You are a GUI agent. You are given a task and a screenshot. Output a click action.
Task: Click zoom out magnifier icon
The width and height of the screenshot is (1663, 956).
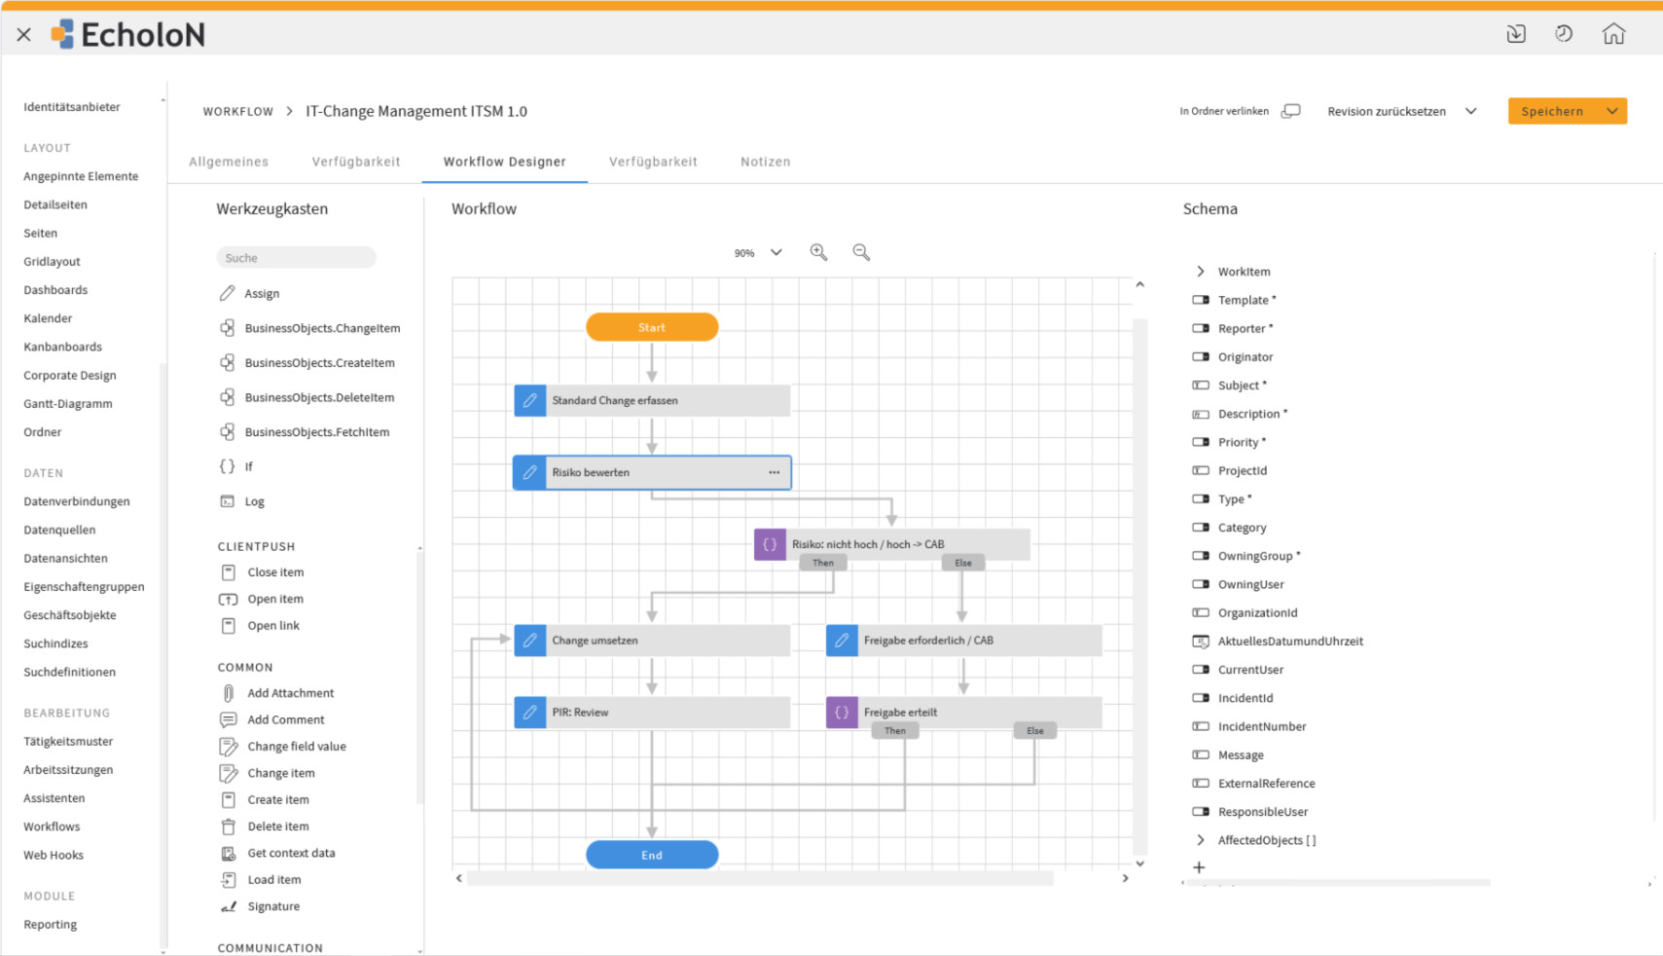(x=861, y=252)
